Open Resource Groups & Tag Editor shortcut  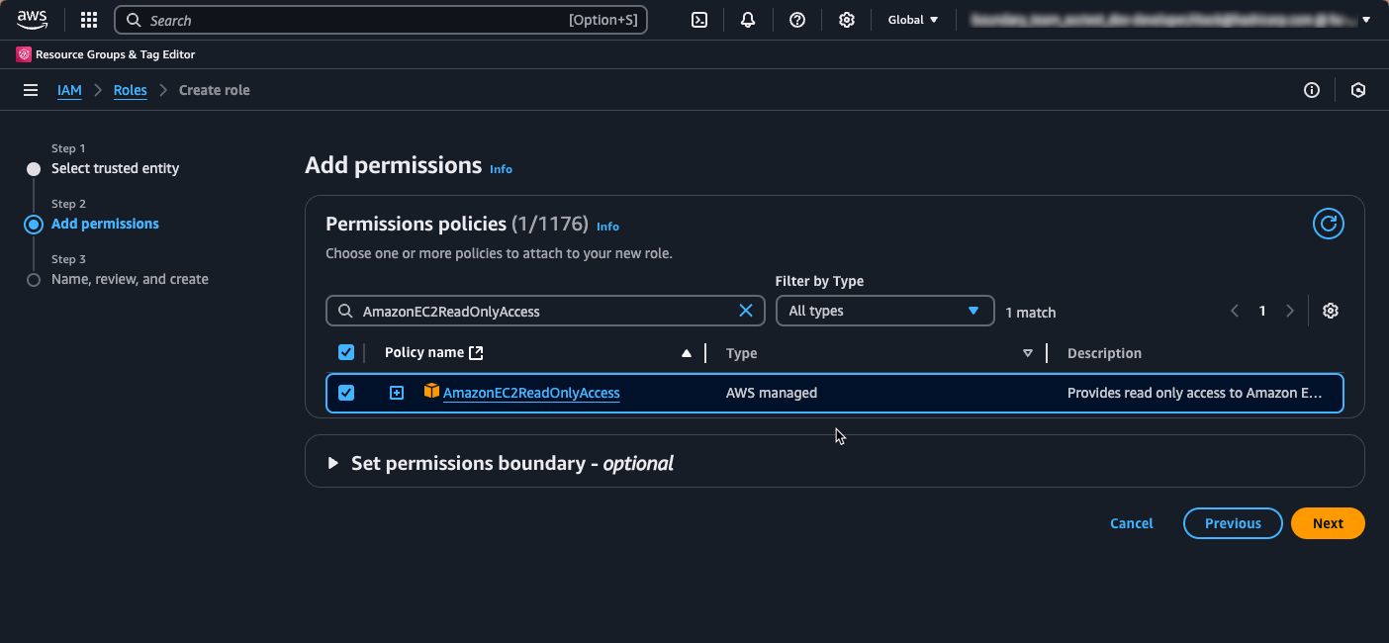pyautogui.click(x=106, y=54)
